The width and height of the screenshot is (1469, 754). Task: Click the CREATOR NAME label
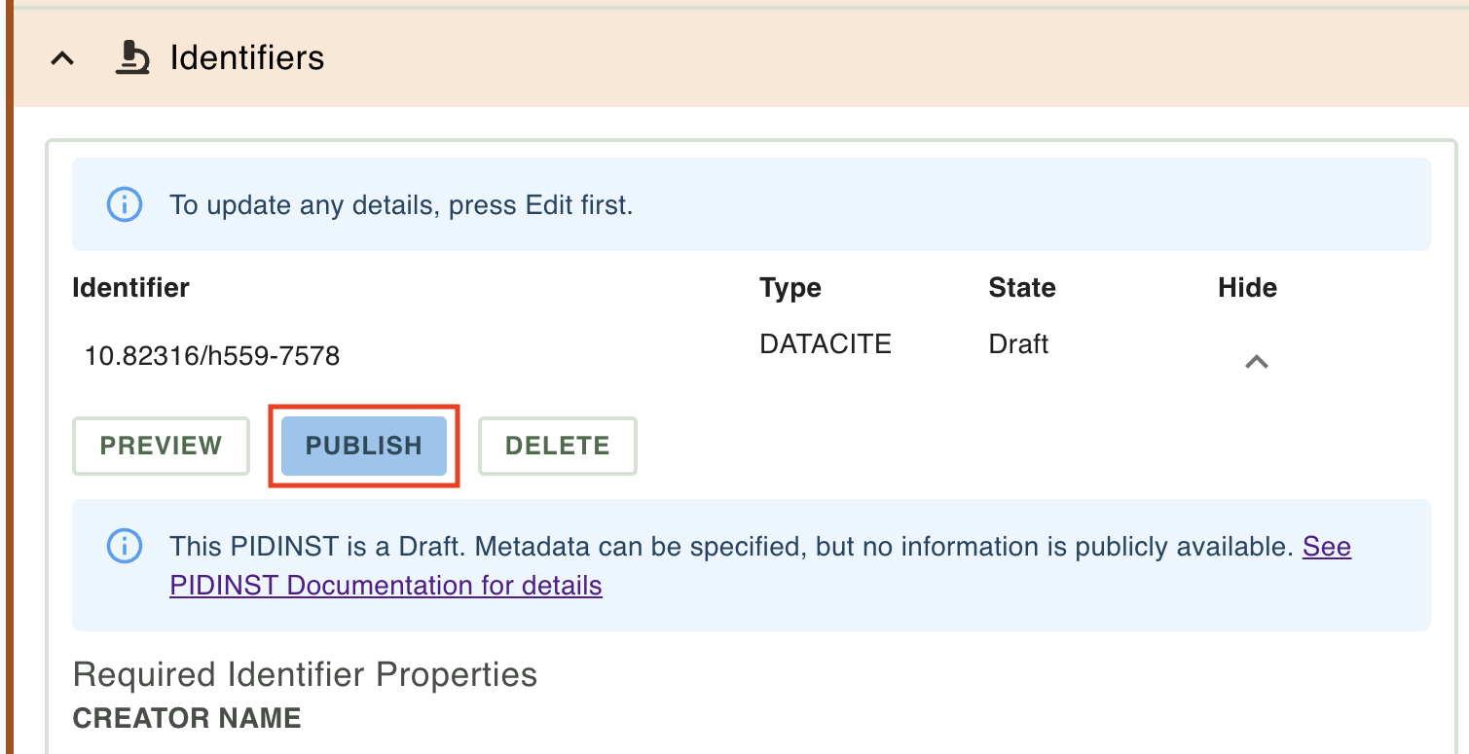click(187, 718)
